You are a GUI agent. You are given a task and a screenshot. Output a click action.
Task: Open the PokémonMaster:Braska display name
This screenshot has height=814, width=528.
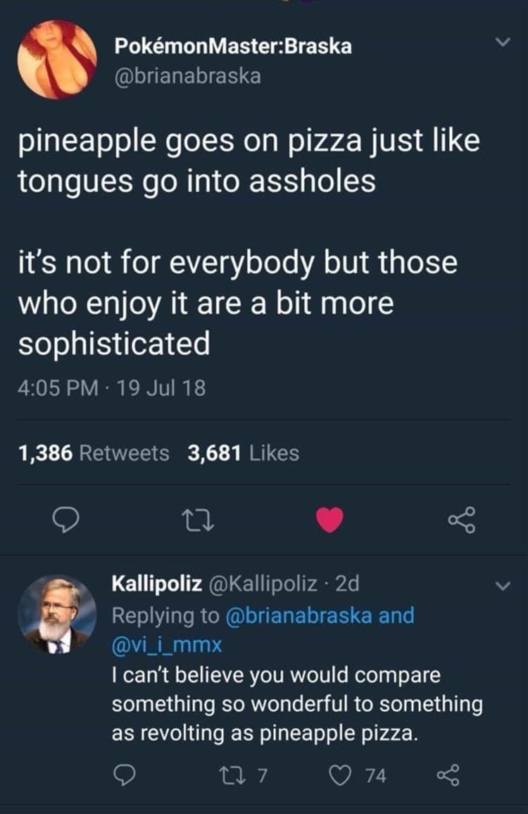(232, 46)
